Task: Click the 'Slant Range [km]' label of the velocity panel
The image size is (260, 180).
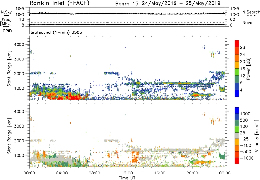Action: [x=9, y=135]
